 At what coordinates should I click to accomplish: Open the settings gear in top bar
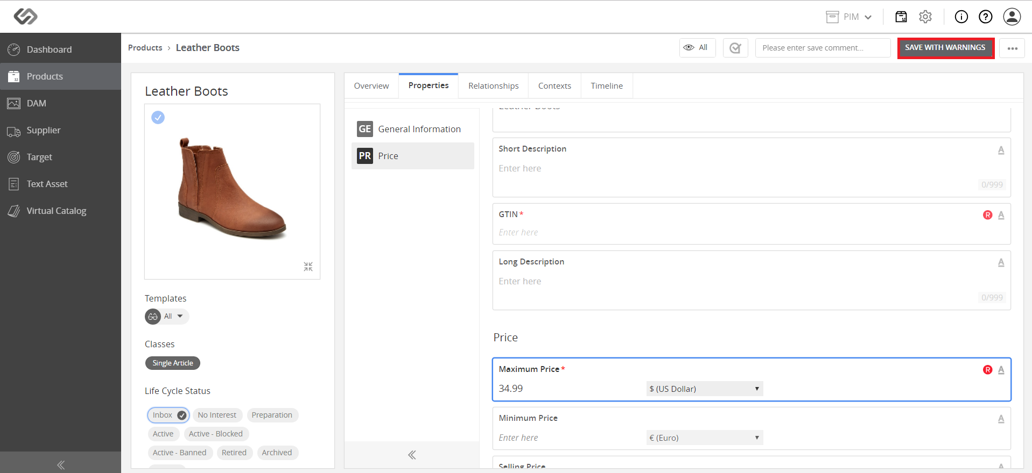coord(925,17)
